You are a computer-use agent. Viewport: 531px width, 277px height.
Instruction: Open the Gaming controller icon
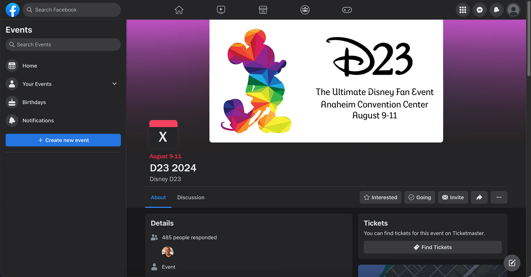[347, 10]
